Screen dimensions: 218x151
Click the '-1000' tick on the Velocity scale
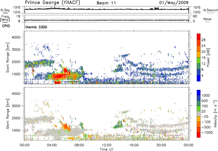tap(207, 132)
